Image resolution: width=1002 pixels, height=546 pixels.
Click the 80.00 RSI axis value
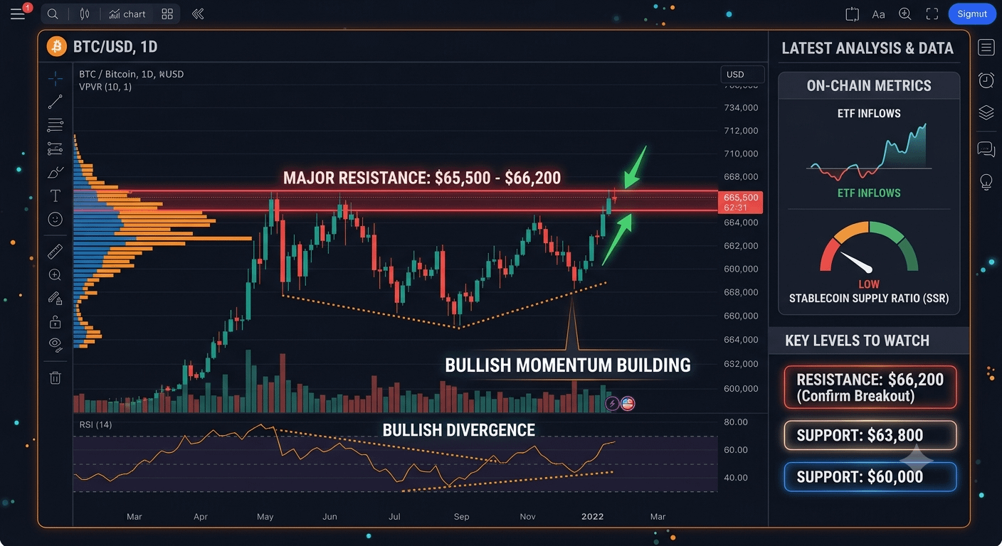pos(736,422)
